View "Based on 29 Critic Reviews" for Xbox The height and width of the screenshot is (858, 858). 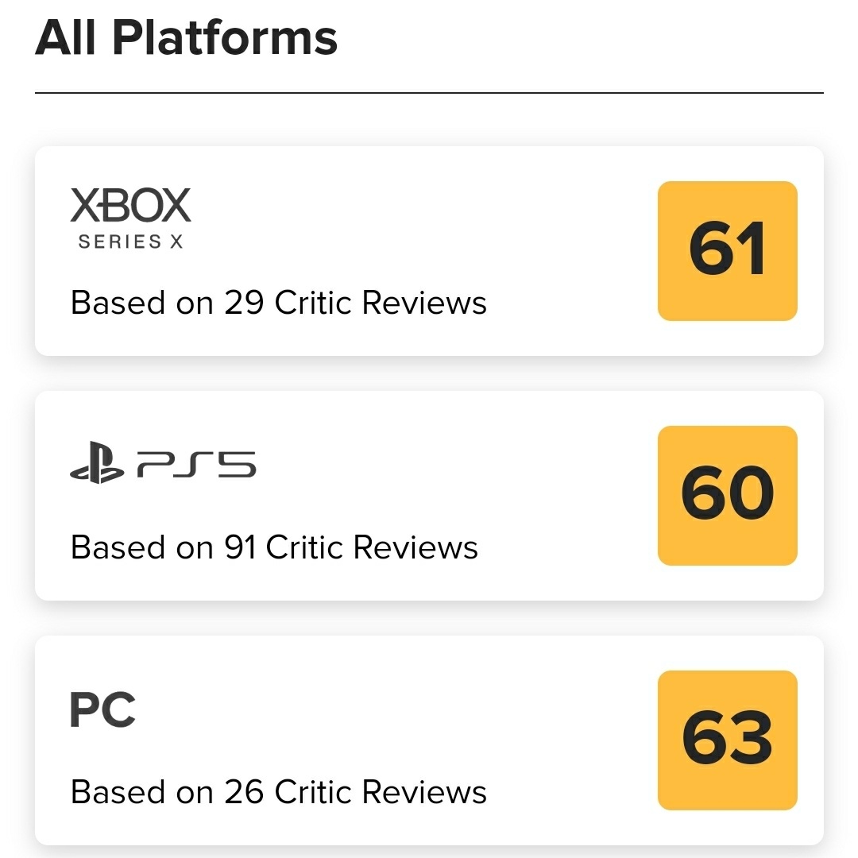click(278, 303)
